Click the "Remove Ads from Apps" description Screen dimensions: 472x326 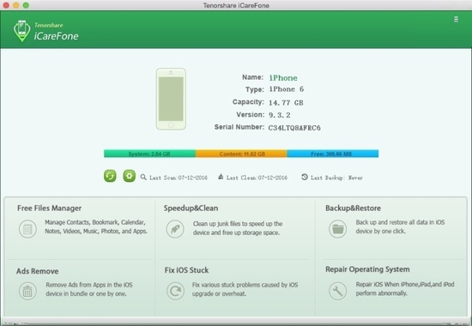[x=89, y=289]
